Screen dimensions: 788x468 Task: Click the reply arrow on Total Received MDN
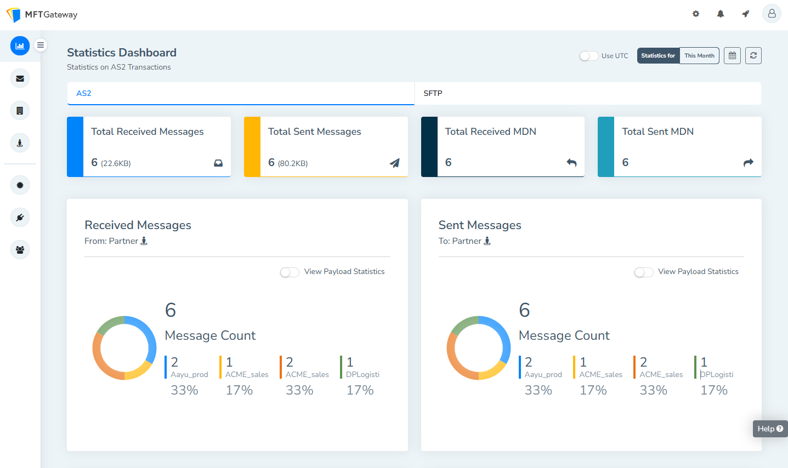point(571,162)
